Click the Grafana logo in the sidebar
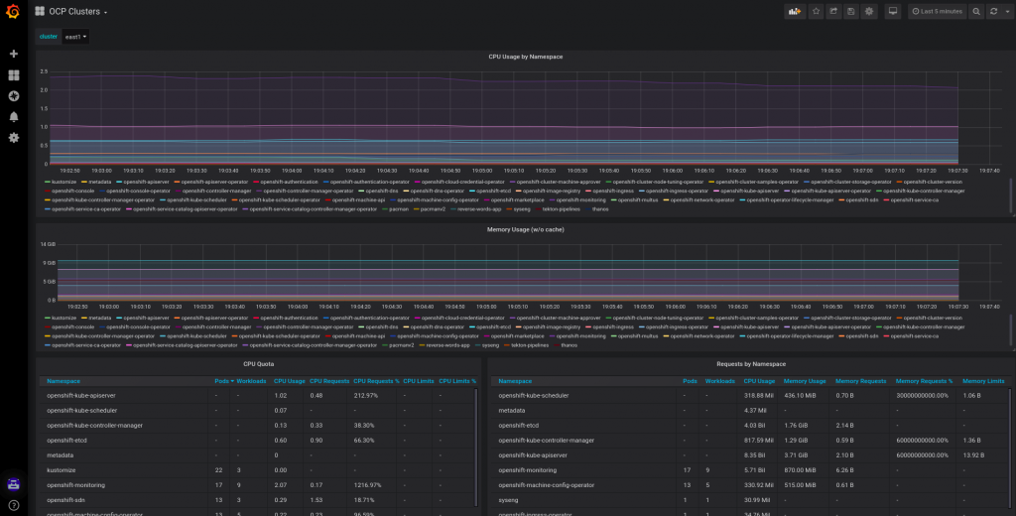1016x516 pixels. [x=14, y=12]
